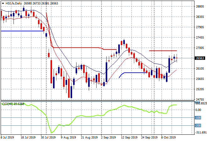The width and height of the screenshot is (207, 141).
Task: Click the triangle beside the HSI,fs,Daily title
Action: click(x=3, y=3)
